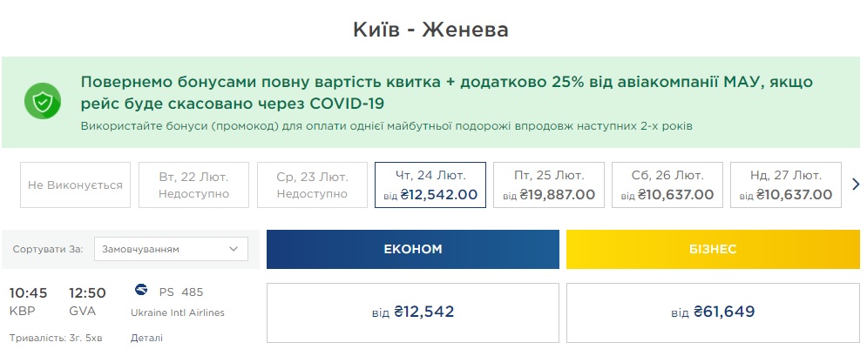Click the Не Виконується date box
Viewport: 867px width, 356px height.
75,185
